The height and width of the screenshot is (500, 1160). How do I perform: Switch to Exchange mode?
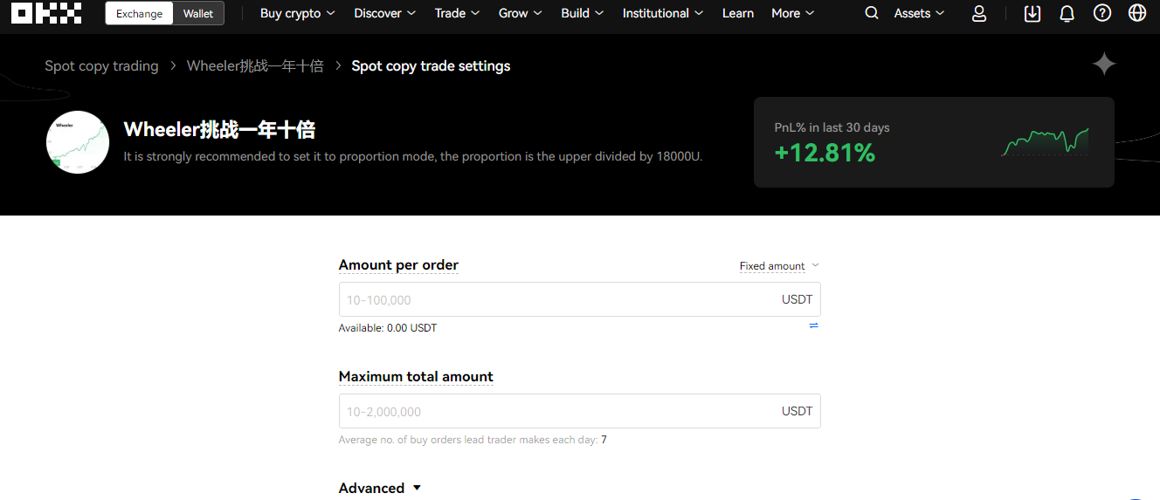(140, 13)
